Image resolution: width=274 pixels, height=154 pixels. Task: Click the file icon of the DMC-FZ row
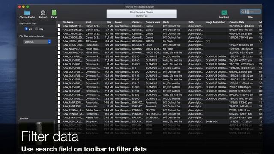(59, 107)
